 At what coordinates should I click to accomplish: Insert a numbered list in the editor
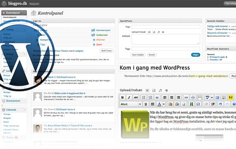pos(150,98)
